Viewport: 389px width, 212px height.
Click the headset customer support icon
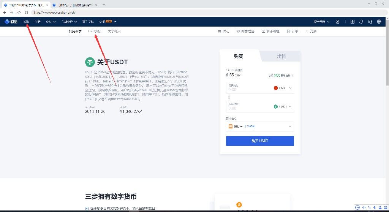(370, 22)
